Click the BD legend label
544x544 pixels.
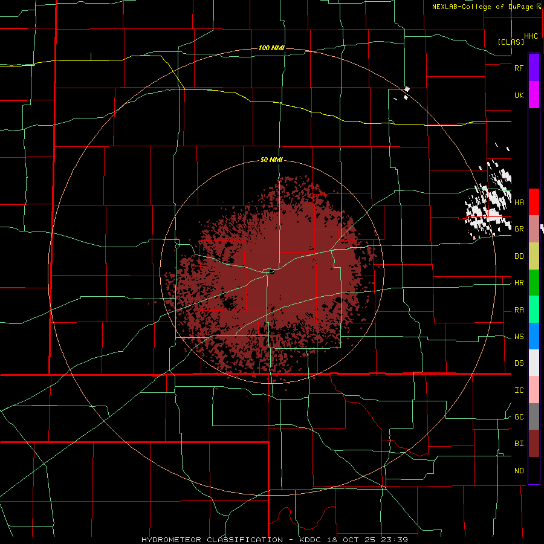(x=519, y=256)
